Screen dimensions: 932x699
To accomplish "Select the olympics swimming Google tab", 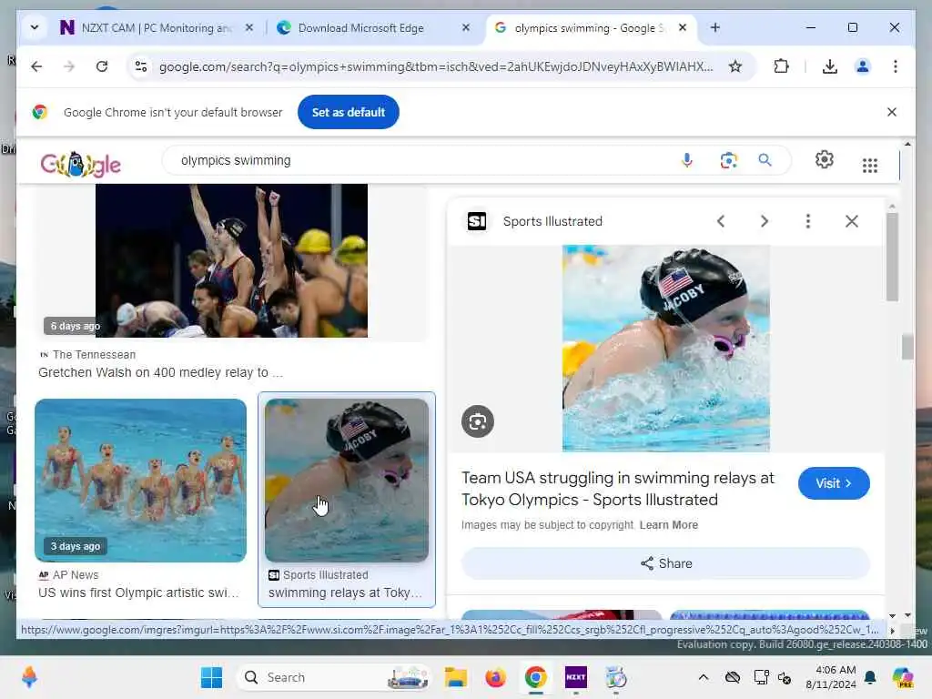I will (x=589, y=28).
